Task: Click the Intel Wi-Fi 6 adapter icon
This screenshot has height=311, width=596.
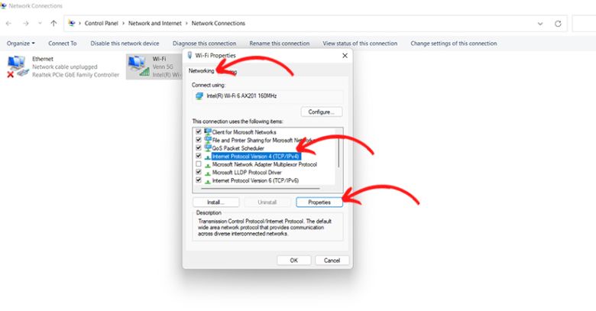Action: pos(199,96)
